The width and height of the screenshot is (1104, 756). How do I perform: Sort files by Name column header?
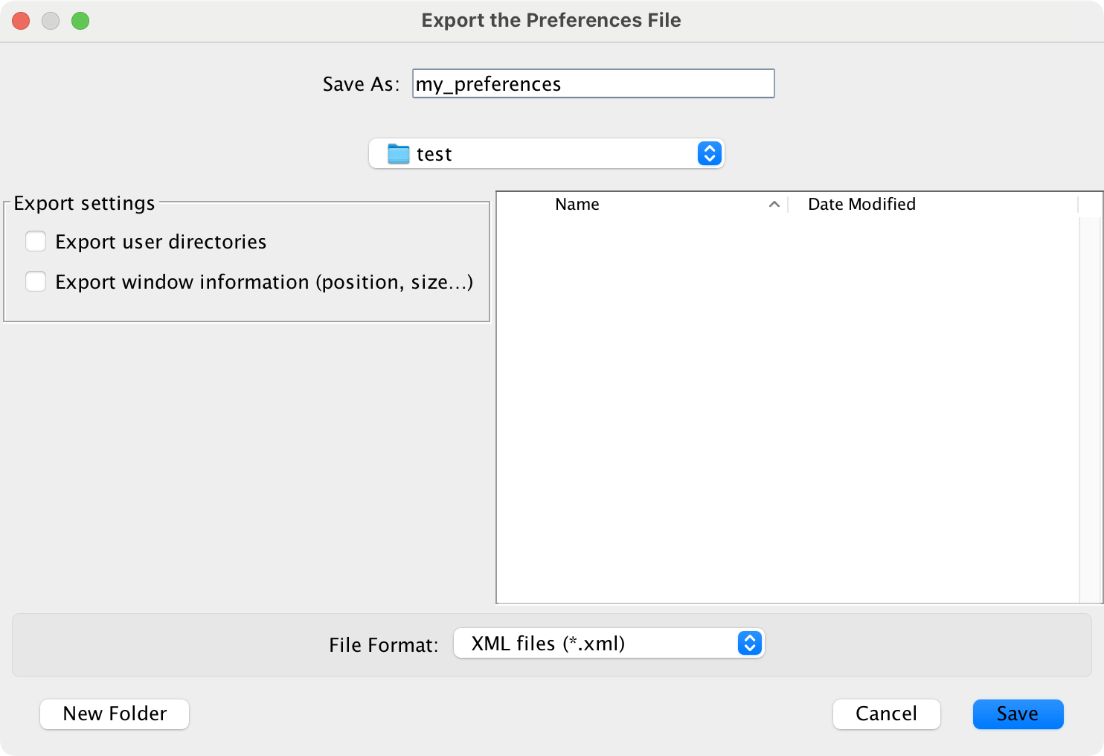pos(577,204)
